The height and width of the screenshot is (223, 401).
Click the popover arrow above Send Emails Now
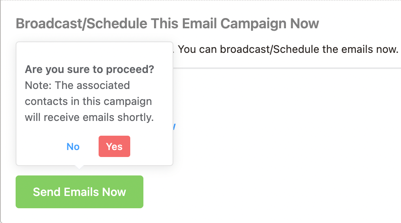(x=80, y=167)
